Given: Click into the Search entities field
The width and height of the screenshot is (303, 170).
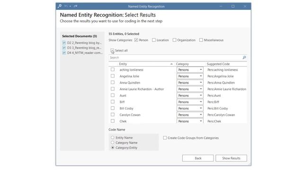Looking at the screenshot, I should click(175, 58).
